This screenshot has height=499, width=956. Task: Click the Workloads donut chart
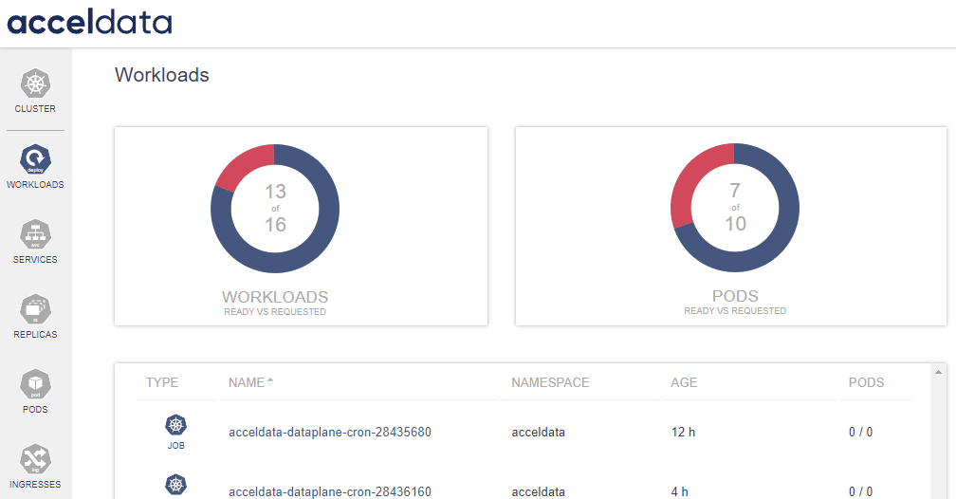tap(275, 209)
